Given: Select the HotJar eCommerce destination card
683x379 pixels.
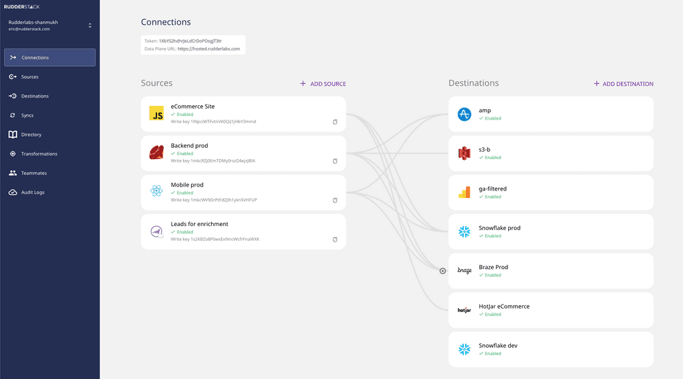Looking at the screenshot, I should point(550,310).
